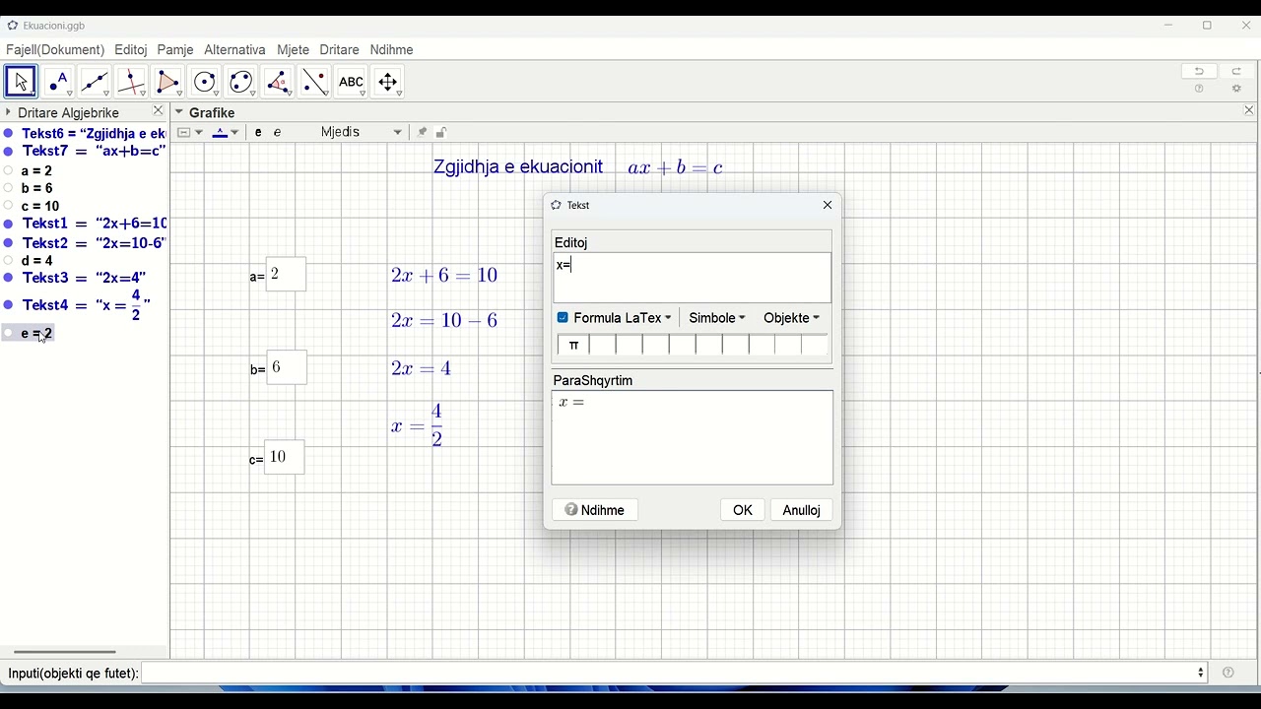Select the Circle with center tool
This screenshot has width=1261, height=709.
(205, 82)
